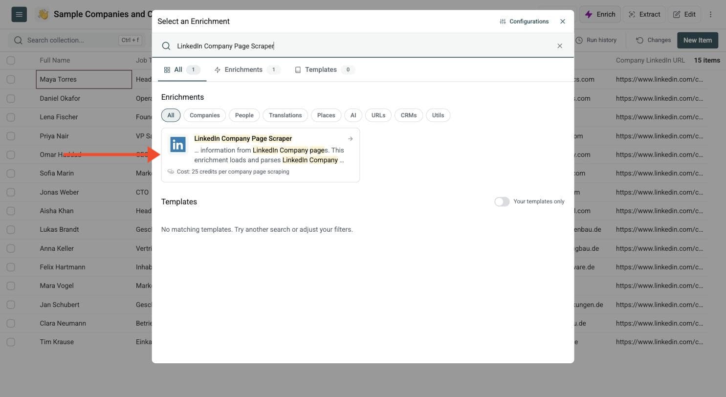This screenshot has width=726, height=397.
Task: Filter enrichments by People
Action: tap(244, 115)
